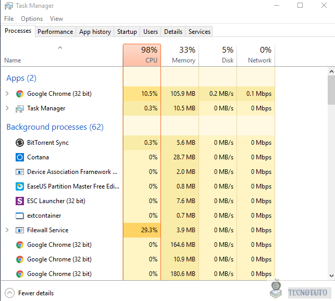
Task: Click the Task Manager title bar icon
Action: click(8, 6)
